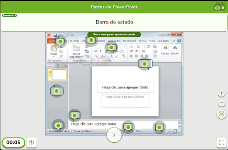Click the Dibujo shapes icon
This screenshot has height=150, width=228.
(x=165, y=48)
